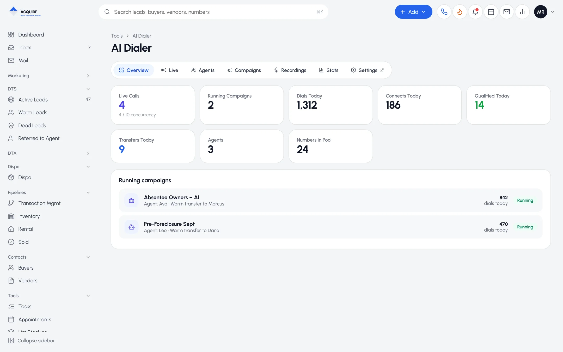Click the Dead Leads skull icon

(11, 125)
